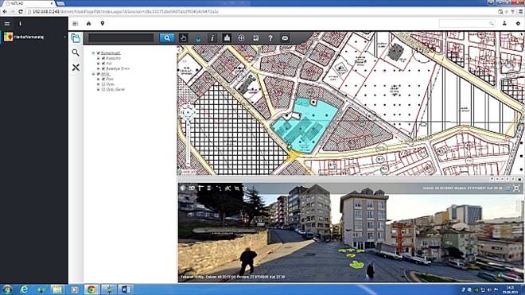Image resolution: width=525 pixels, height=295 pixels.
Task: Uncheck the Kadastro layer checkbox
Action: [103, 58]
